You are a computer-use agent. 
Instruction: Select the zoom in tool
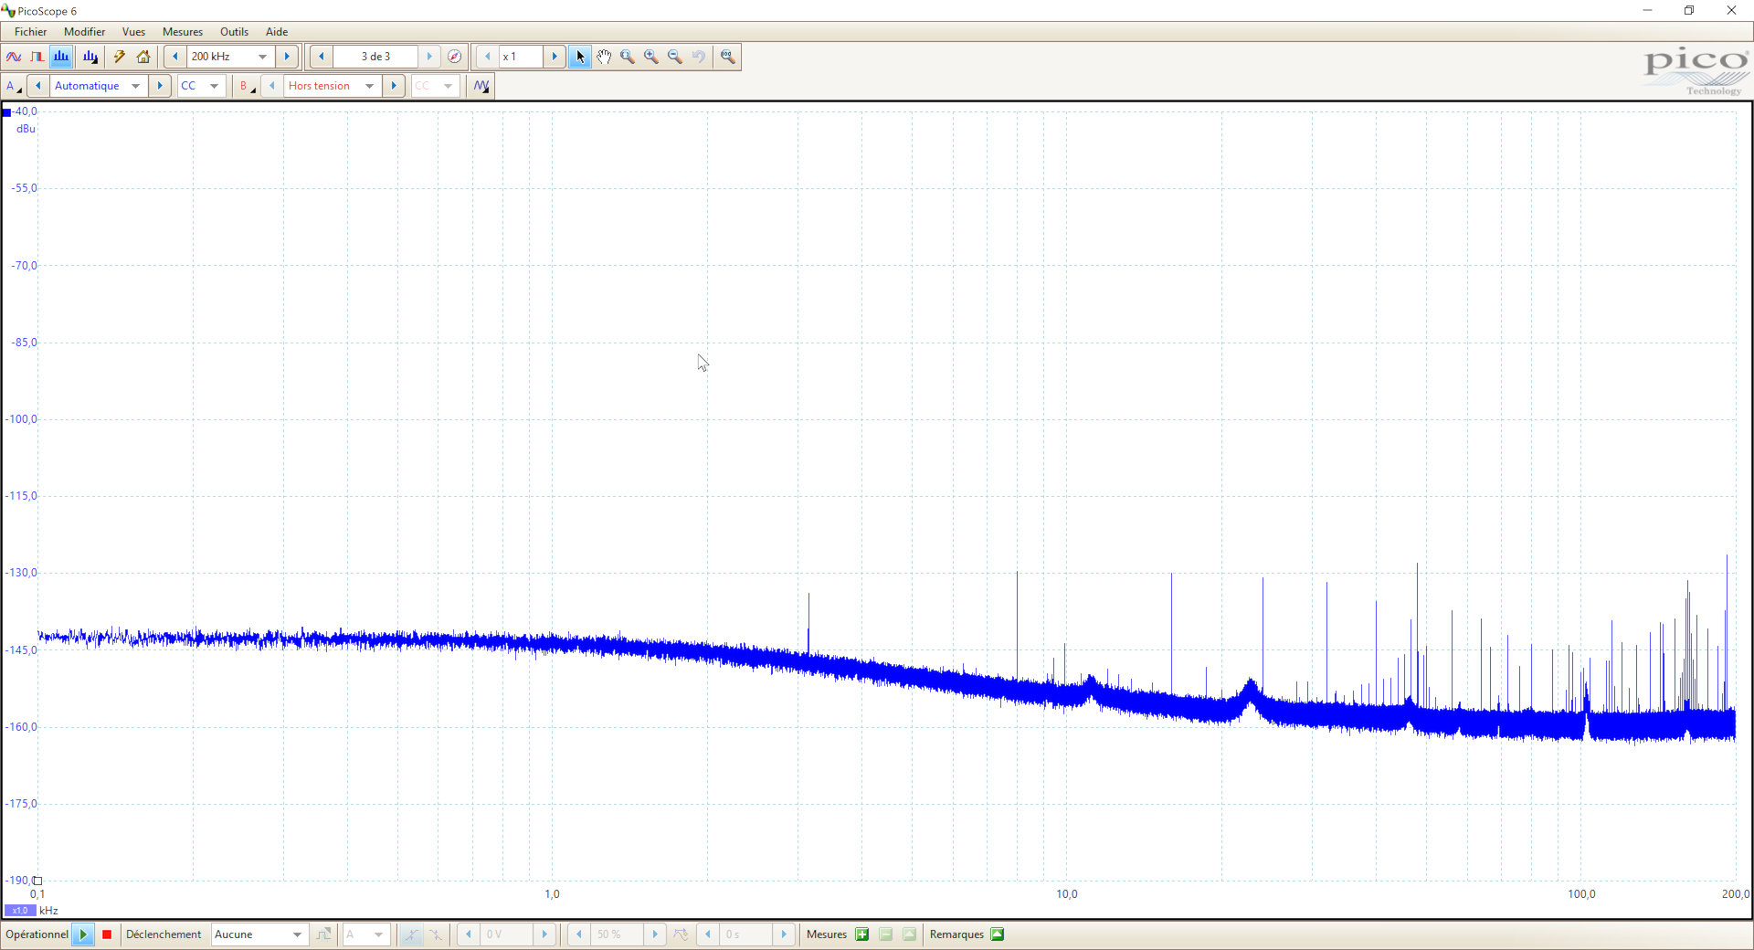coord(651,57)
